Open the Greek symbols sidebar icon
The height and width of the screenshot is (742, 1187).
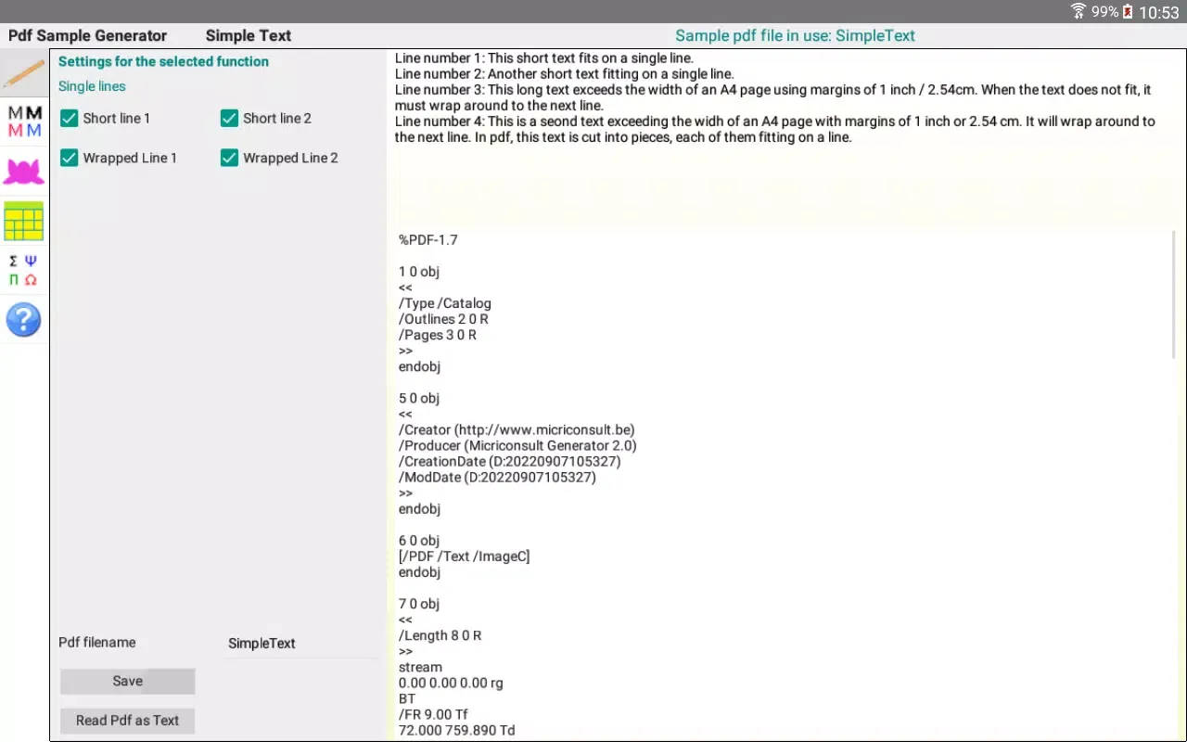24,270
